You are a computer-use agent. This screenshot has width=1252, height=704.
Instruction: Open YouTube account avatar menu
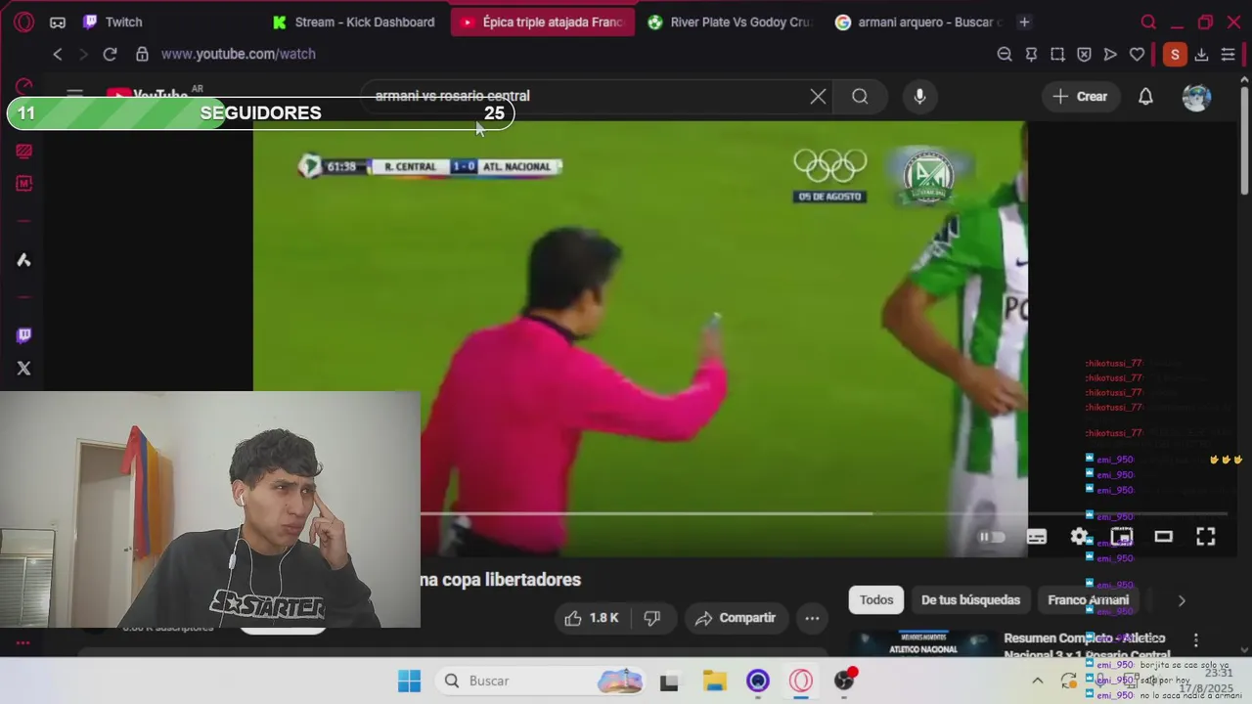point(1196,96)
